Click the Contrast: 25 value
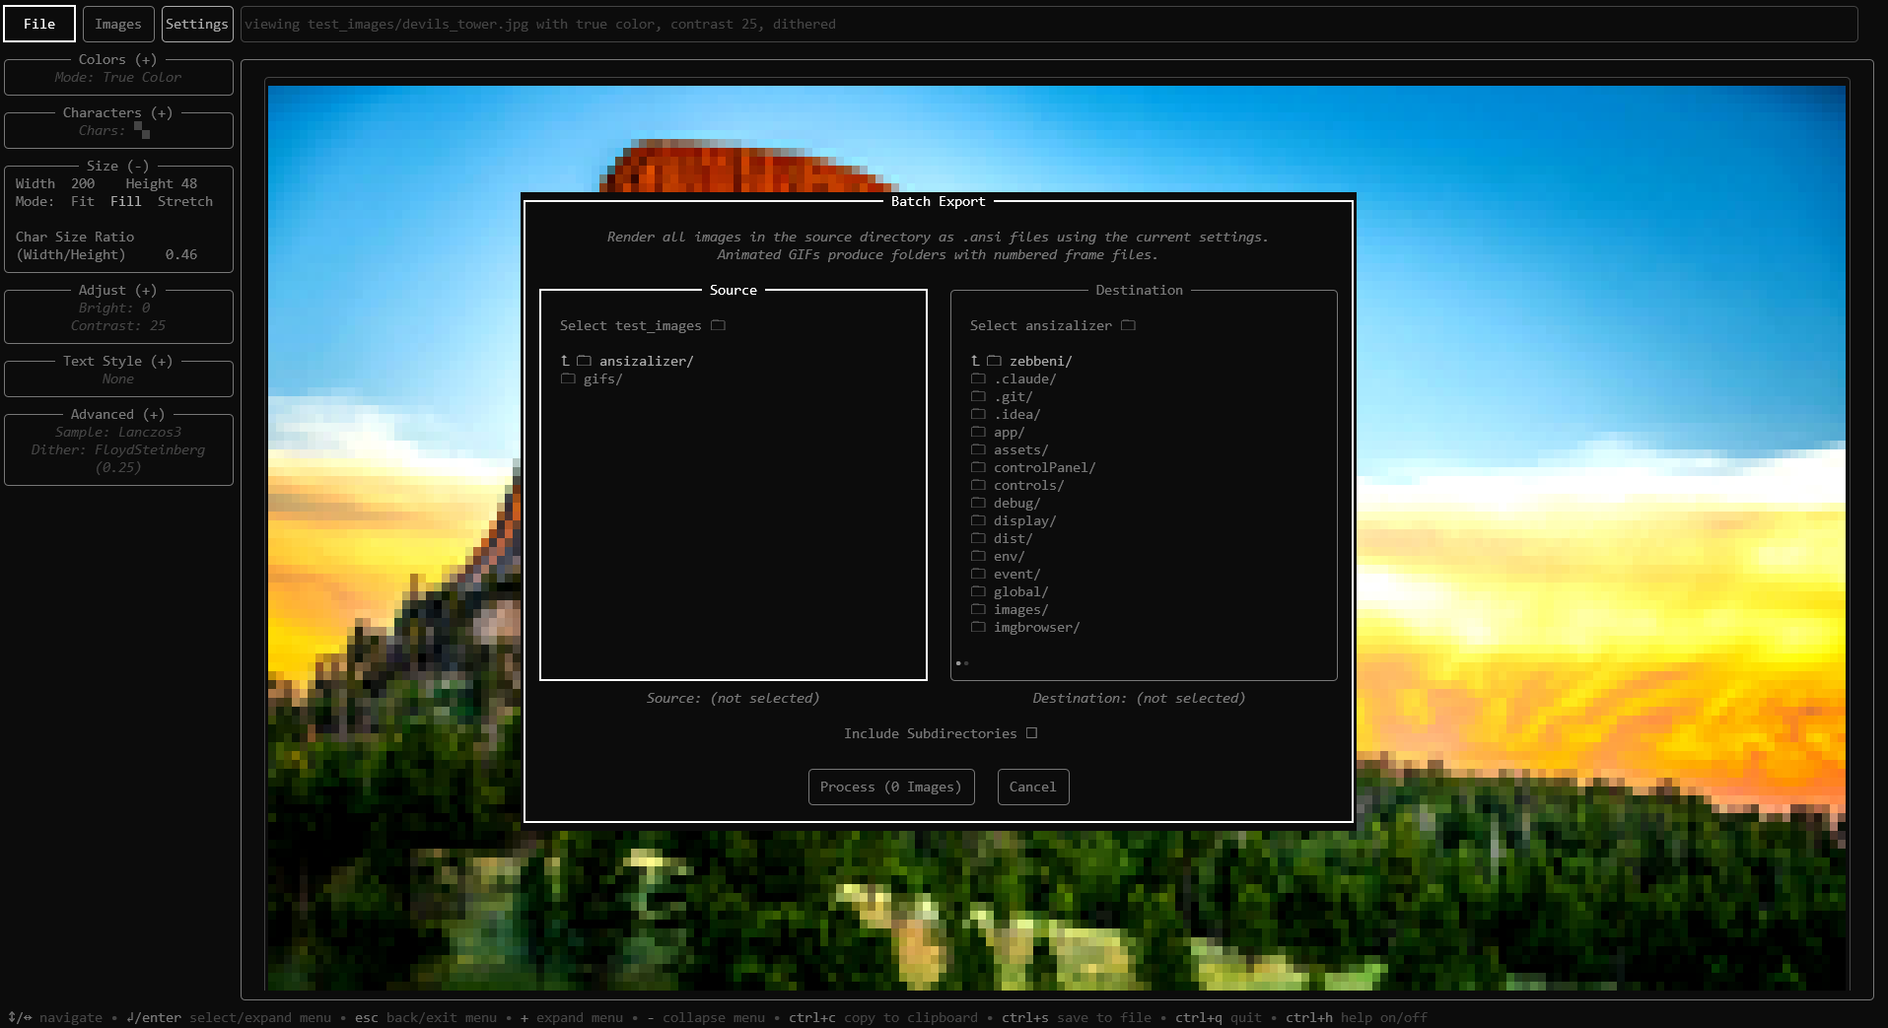 tap(118, 325)
